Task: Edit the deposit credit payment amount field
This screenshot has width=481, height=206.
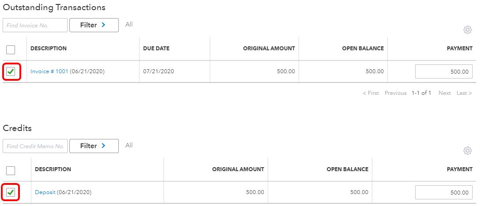Action: coord(443,192)
